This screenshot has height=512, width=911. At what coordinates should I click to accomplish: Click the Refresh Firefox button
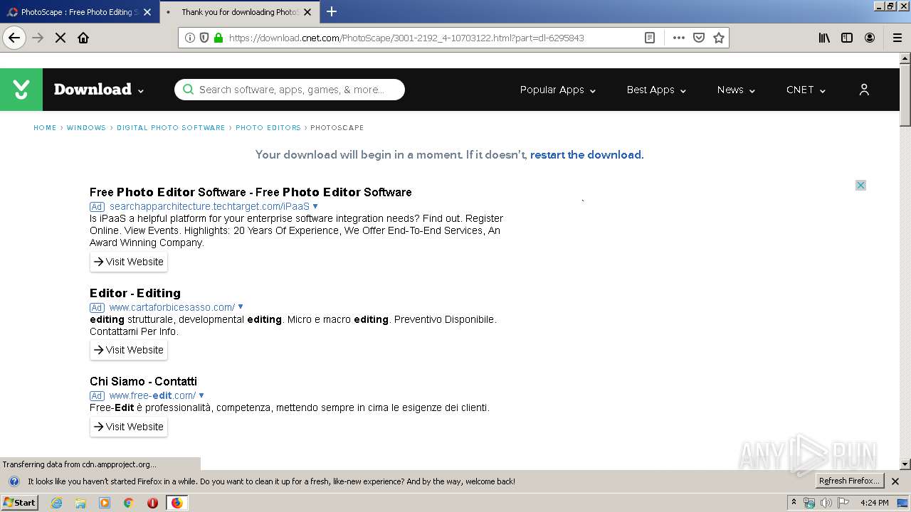tap(849, 481)
